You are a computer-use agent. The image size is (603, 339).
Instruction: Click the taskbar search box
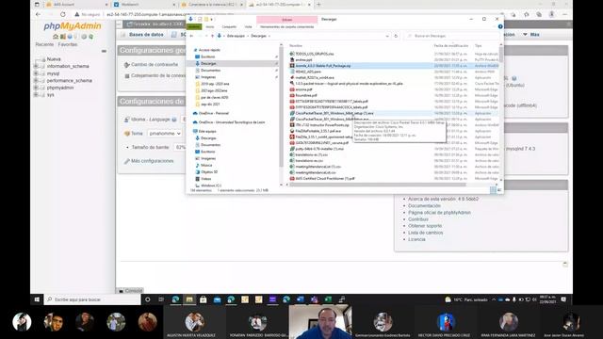point(92,299)
